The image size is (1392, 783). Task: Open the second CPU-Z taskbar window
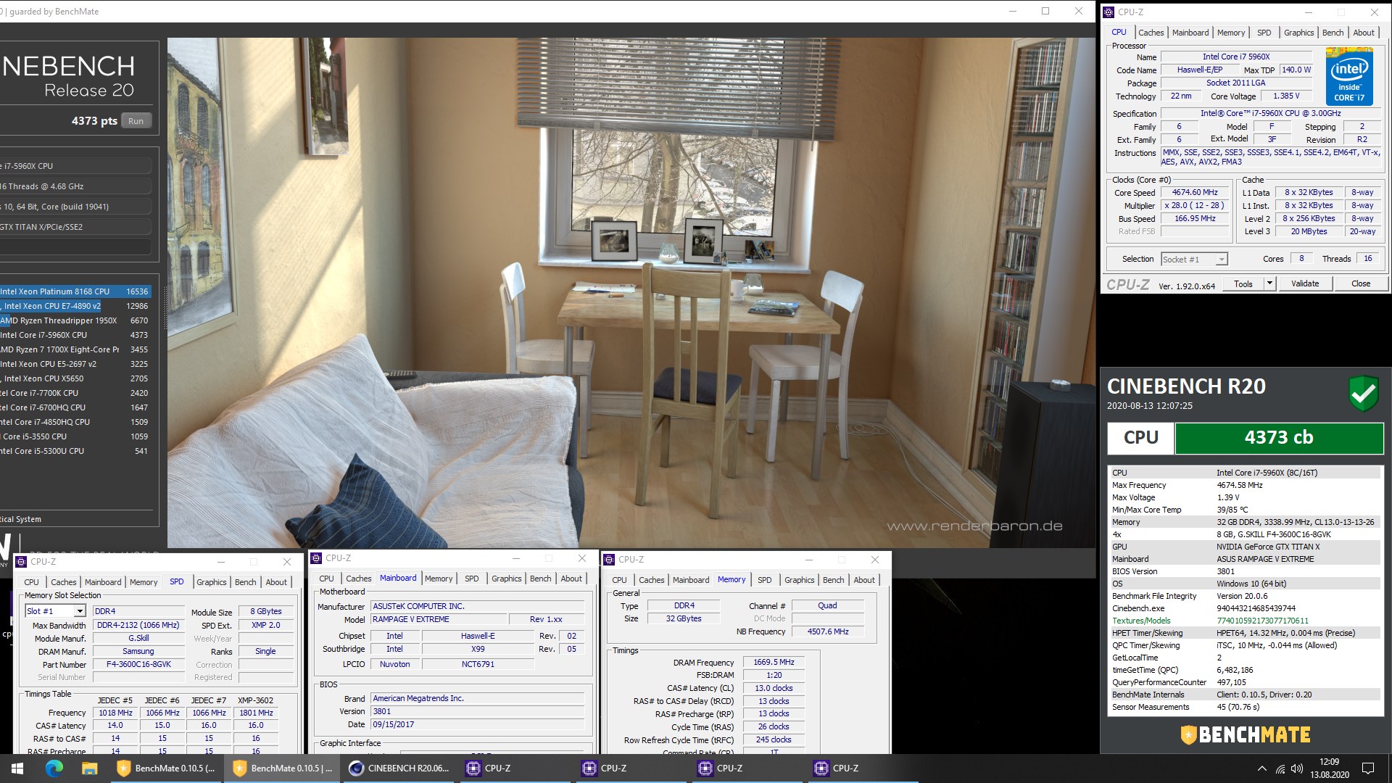631,768
